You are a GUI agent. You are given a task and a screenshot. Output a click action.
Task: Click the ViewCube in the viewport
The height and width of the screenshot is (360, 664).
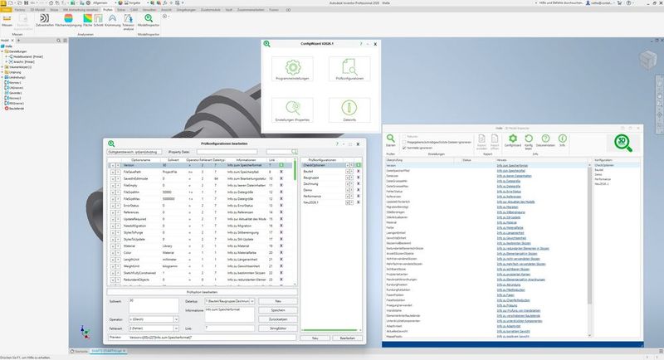point(647,59)
